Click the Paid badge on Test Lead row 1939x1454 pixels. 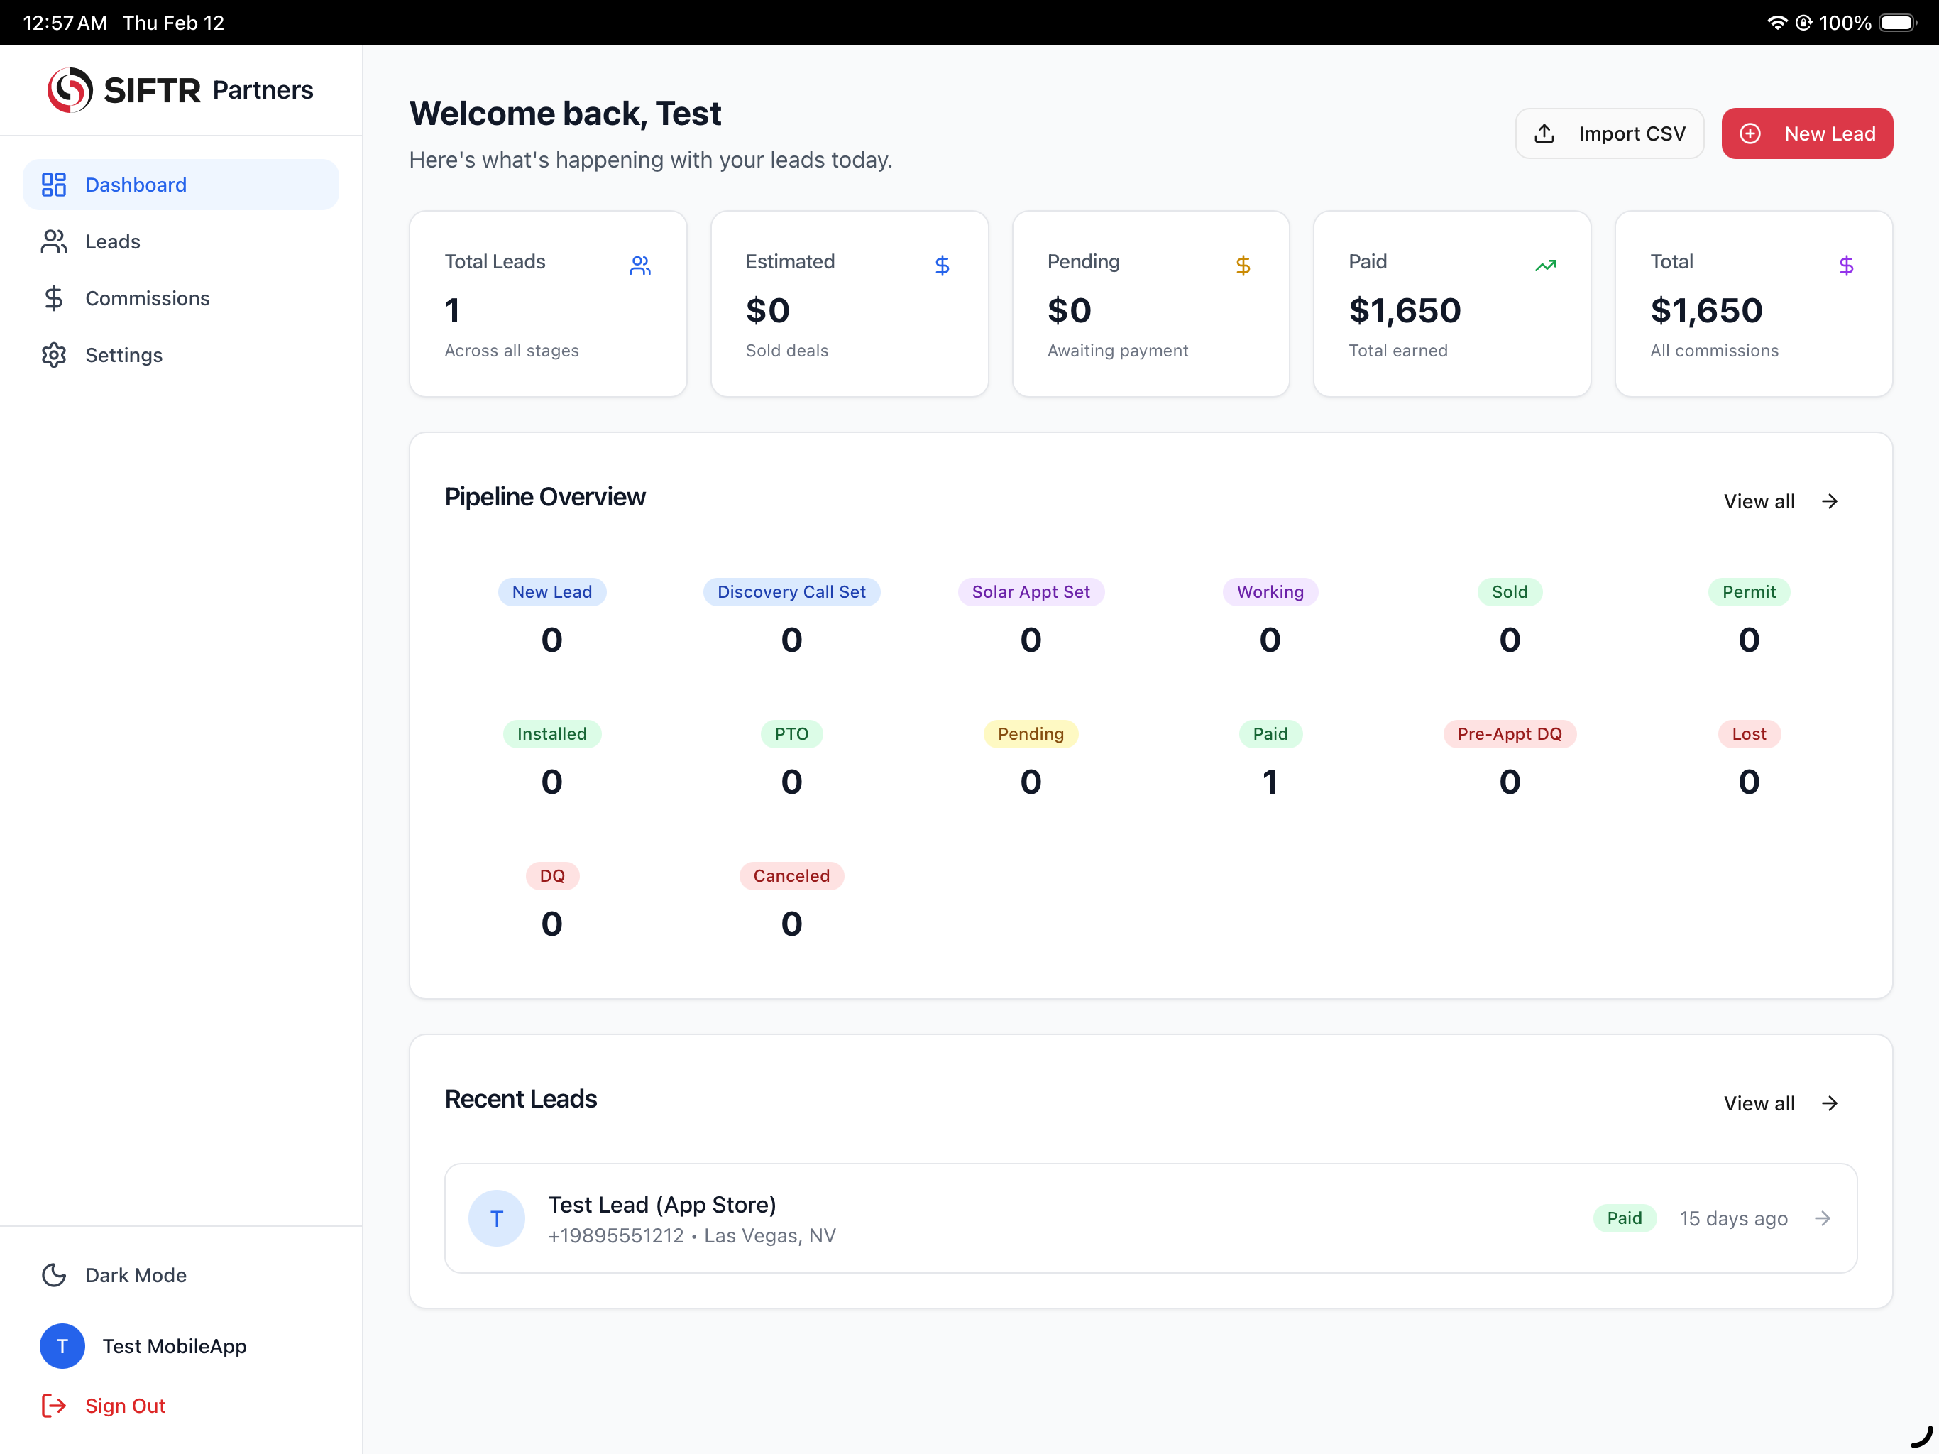(x=1625, y=1218)
